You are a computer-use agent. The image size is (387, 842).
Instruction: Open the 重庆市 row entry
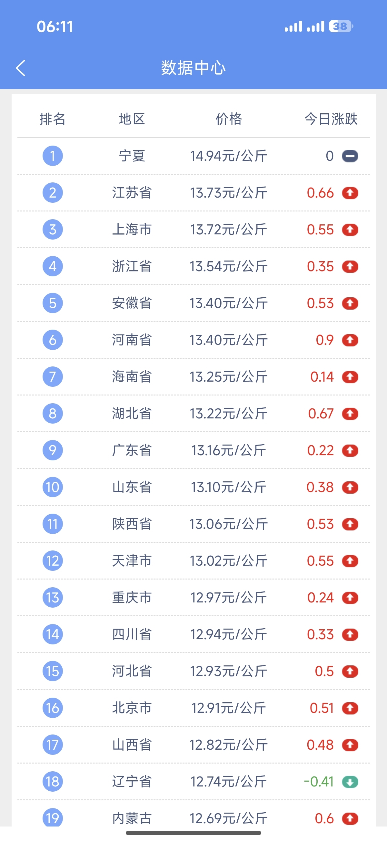194,598
